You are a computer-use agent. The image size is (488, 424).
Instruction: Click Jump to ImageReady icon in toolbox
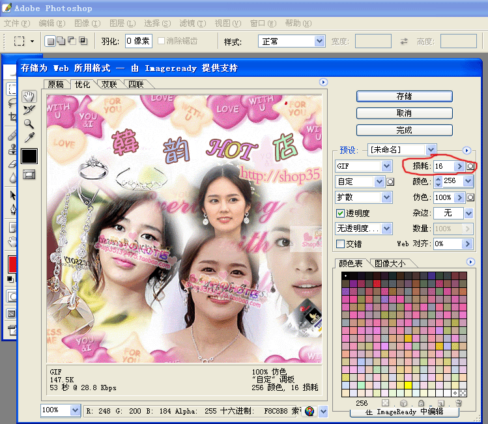click(12, 330)
